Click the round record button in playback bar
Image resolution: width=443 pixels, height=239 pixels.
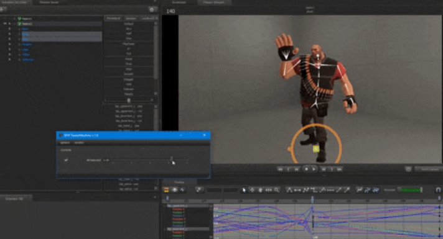point(306,169)
